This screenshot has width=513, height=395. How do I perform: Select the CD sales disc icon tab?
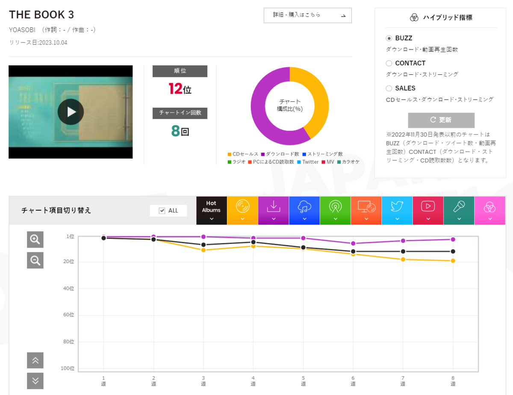[x=242, y=211]
